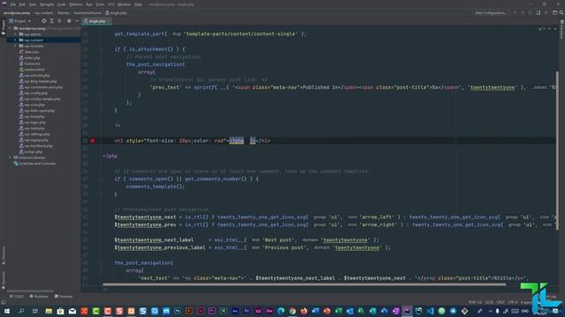Open the TODO tool tab
Viewport: 565px width, 317px height.
click(17, 297)
